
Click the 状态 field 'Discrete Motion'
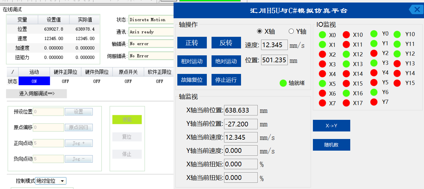click(151, 20)
